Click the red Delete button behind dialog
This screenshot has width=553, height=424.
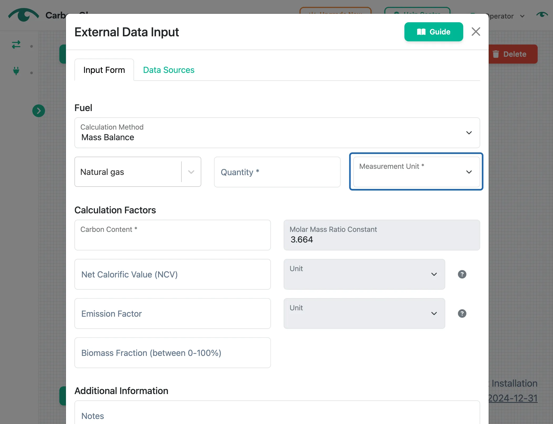(513, 54)
